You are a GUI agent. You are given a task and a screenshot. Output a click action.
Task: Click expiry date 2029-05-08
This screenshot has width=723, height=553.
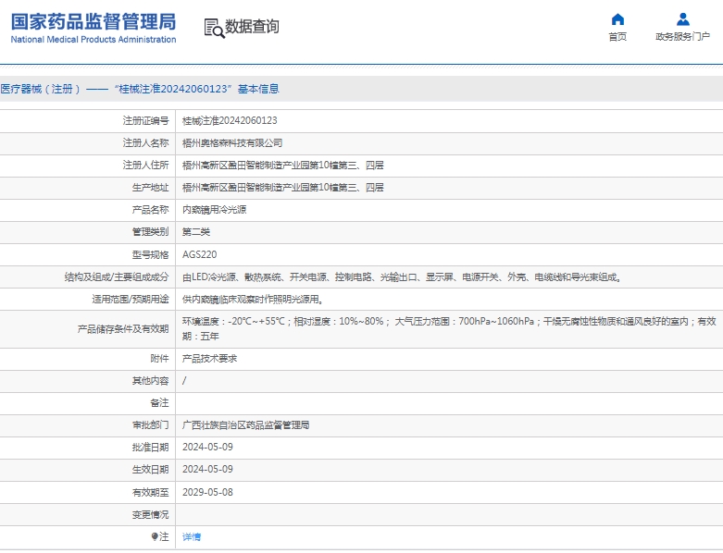(x=207, y=492)
